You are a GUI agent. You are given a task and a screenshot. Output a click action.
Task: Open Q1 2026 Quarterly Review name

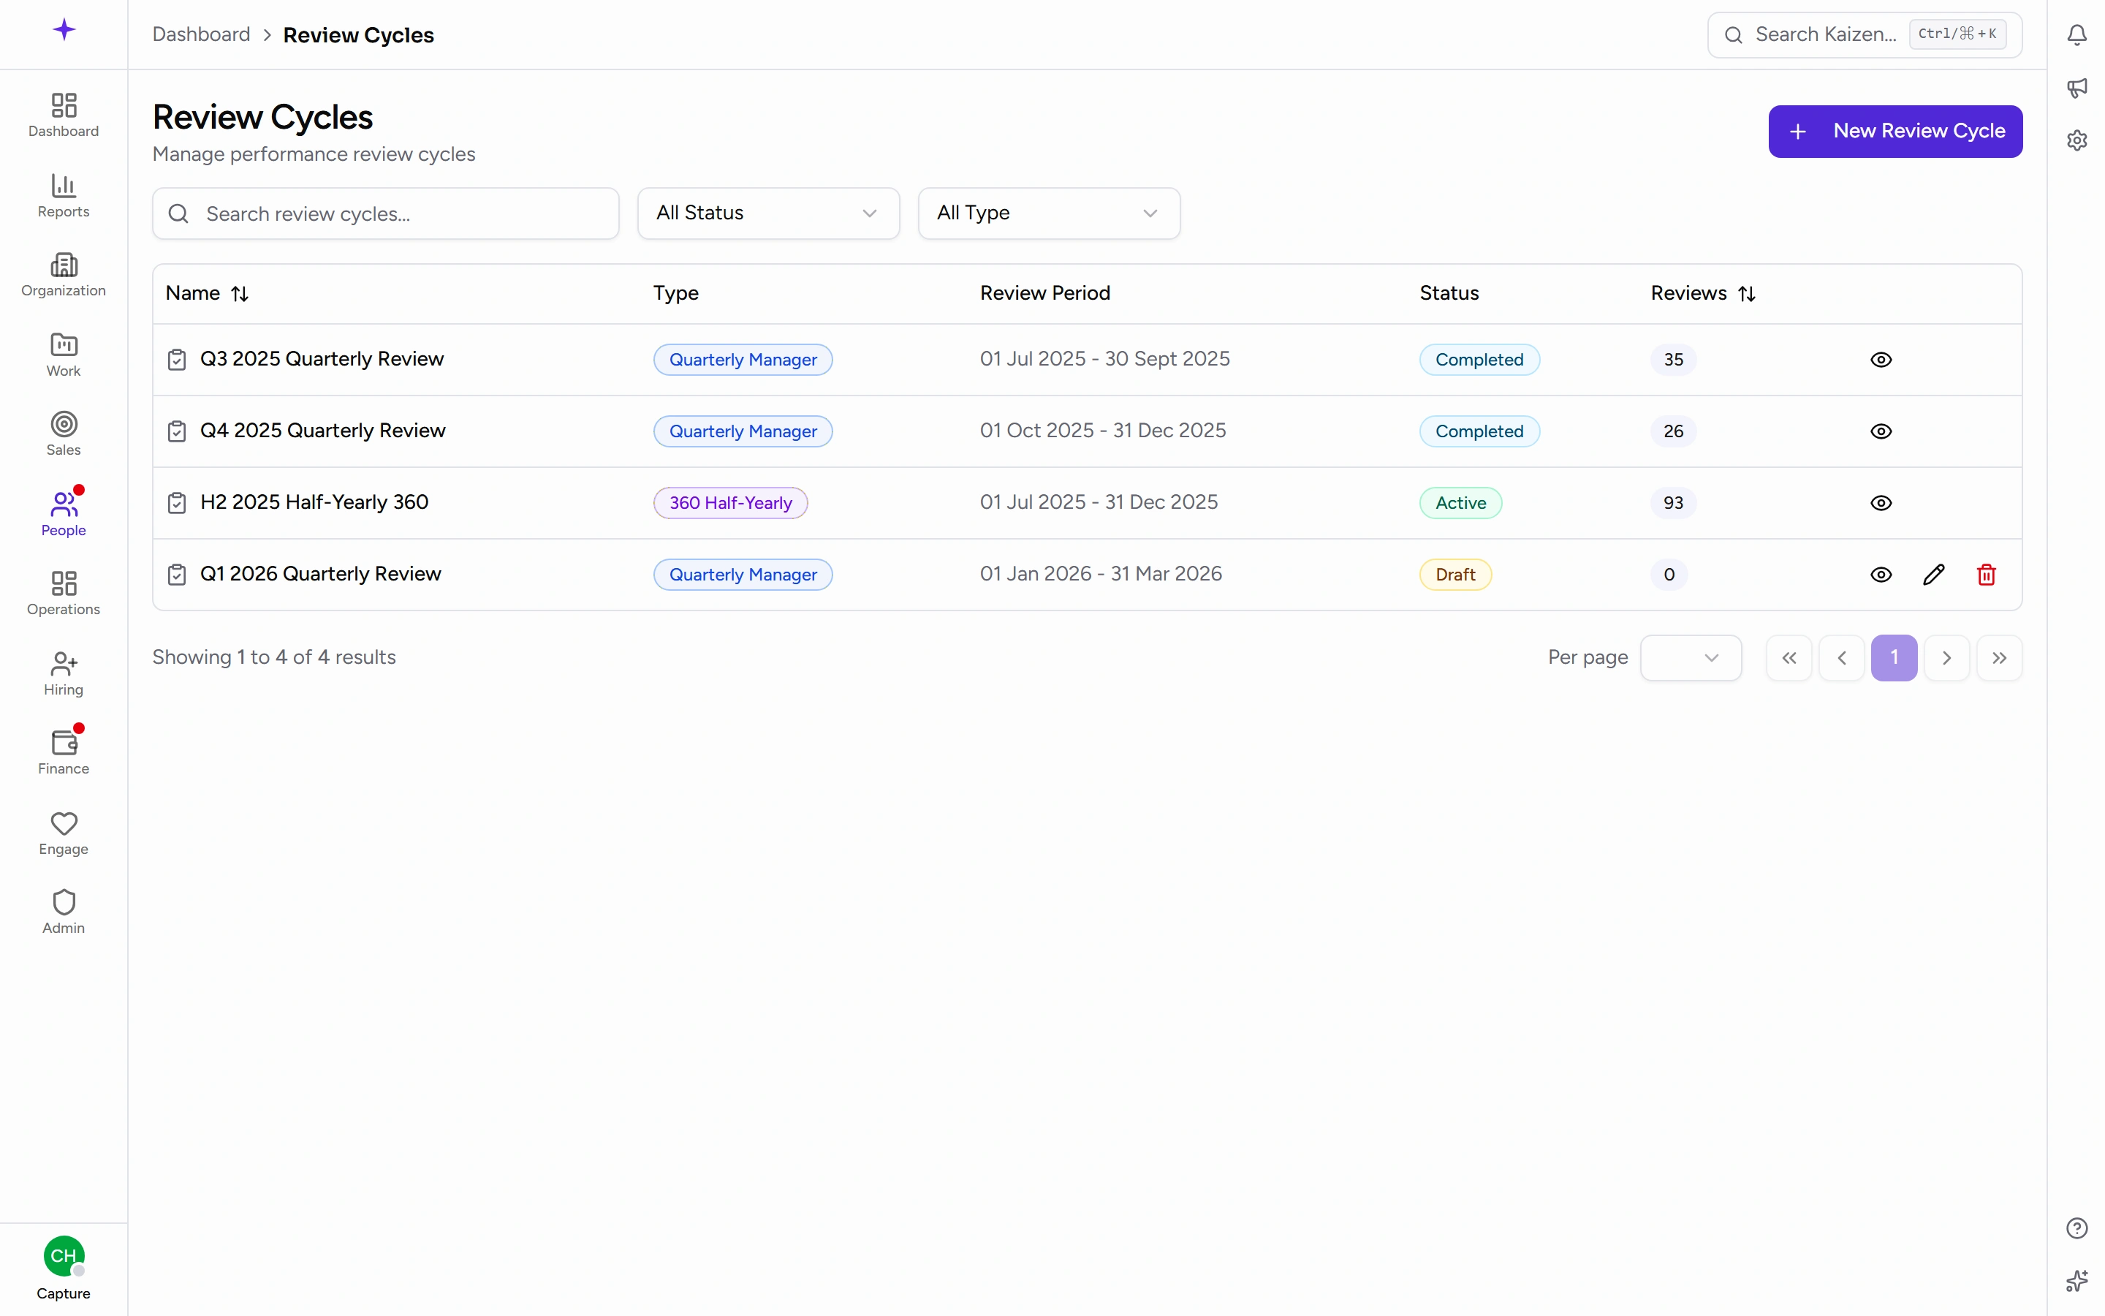tap(320, 574)
